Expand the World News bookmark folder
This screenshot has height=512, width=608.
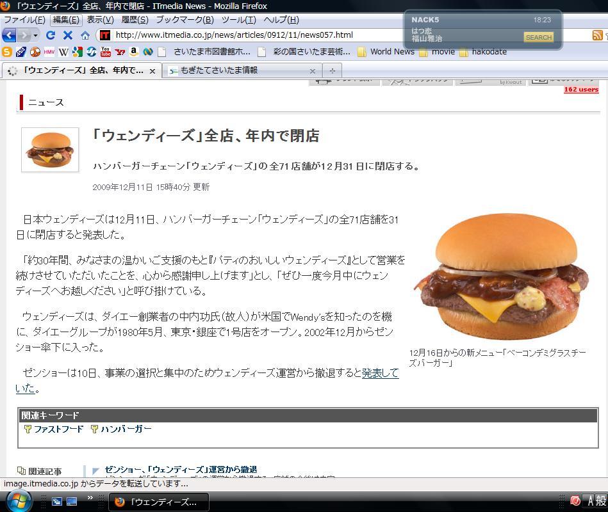[386, 51]
